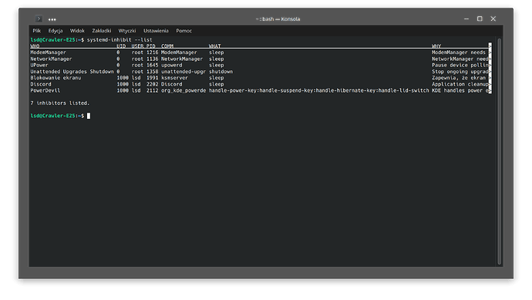Screen dimensions: 532x300
Task: Click PID 1216 value
Action: pos(153,52)
